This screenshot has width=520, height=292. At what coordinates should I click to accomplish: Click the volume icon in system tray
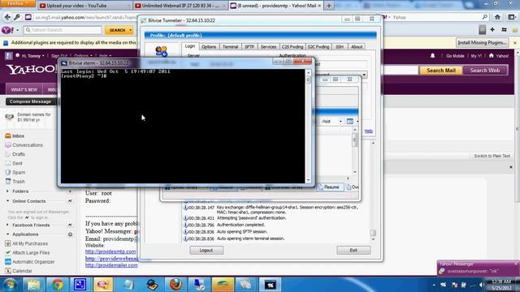coord(482,285)
